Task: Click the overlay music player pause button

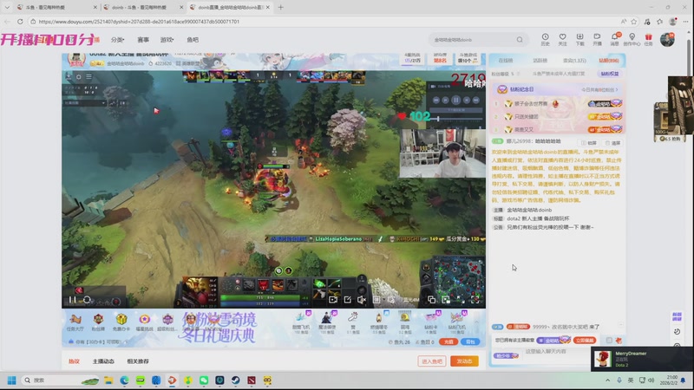Action: pos(456,101)
